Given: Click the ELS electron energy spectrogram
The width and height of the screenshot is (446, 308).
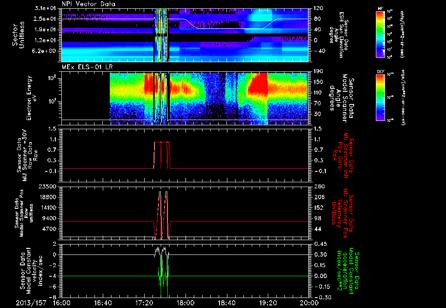Looking at the screenshot, I should [x=209, y=99].
